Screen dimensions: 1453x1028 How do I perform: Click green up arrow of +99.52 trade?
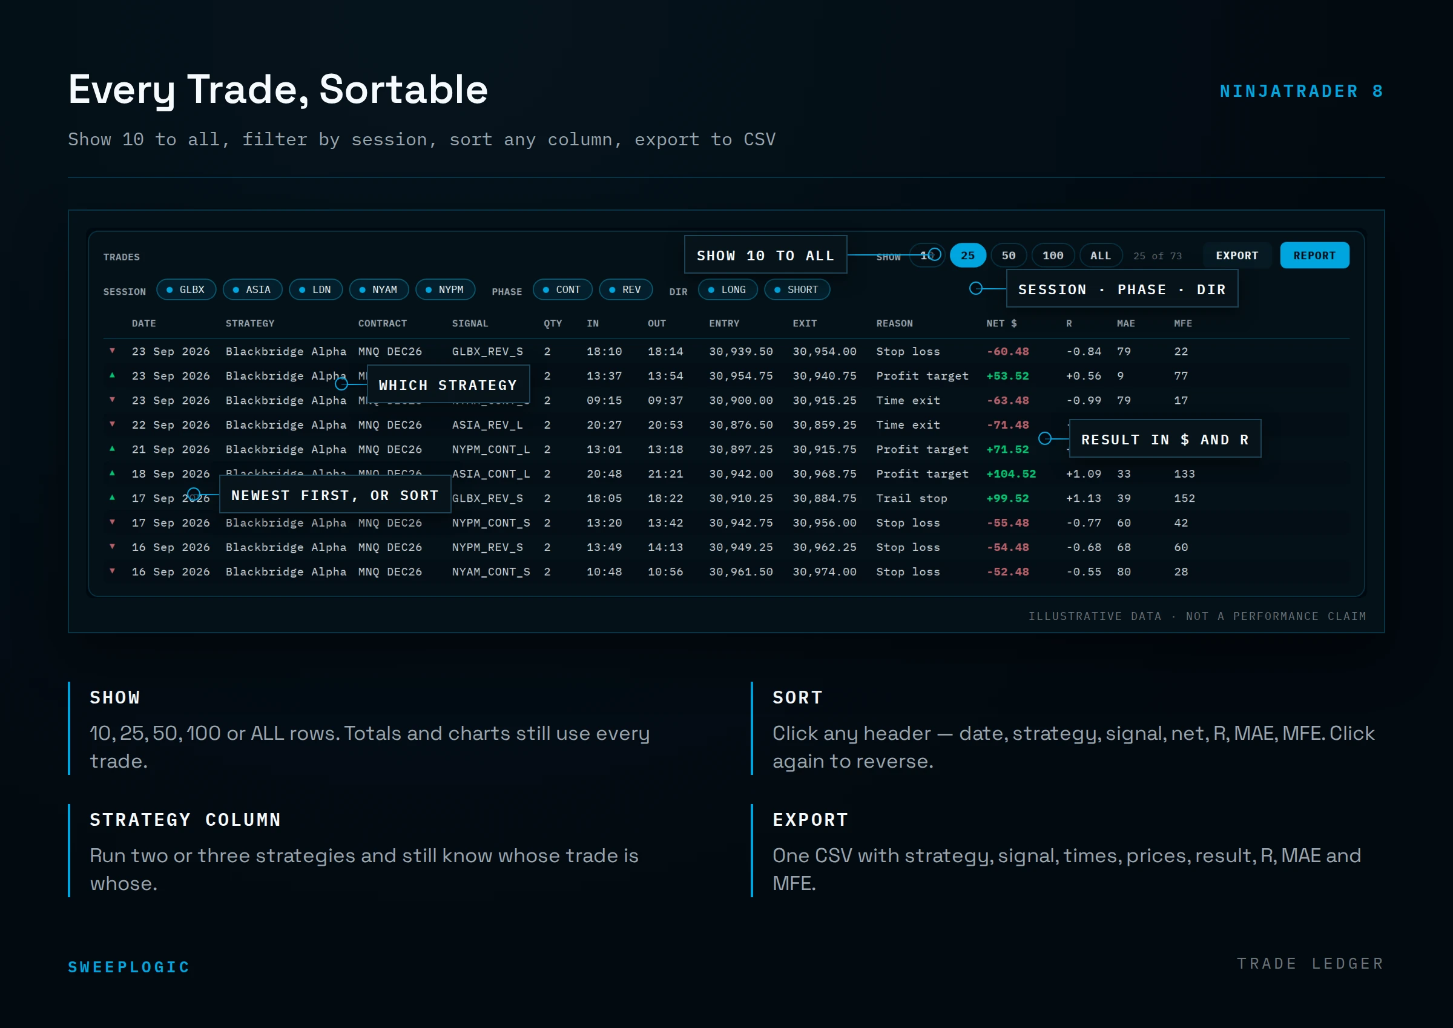coord(112,498)
